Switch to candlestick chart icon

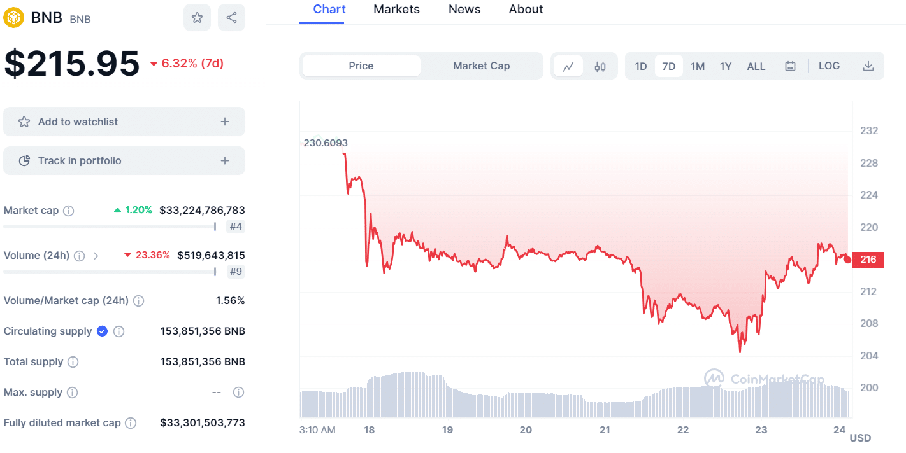(600, 66)
